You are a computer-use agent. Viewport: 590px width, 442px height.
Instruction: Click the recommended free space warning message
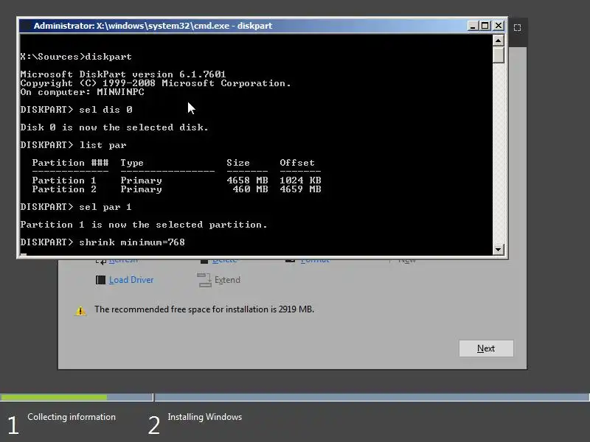(204, 309)
